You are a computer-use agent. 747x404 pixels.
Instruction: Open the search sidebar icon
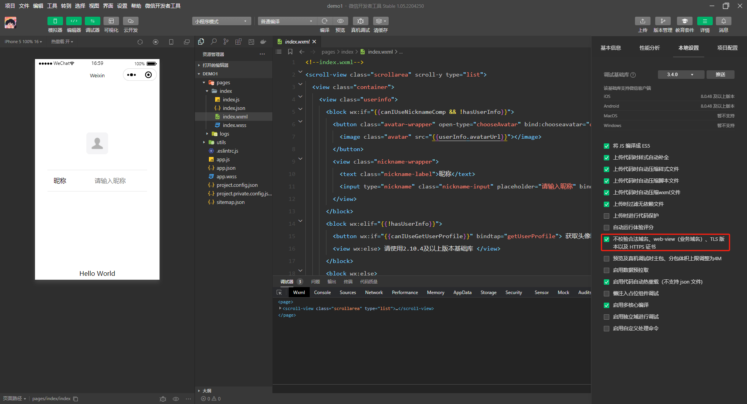tap(214, 42)
